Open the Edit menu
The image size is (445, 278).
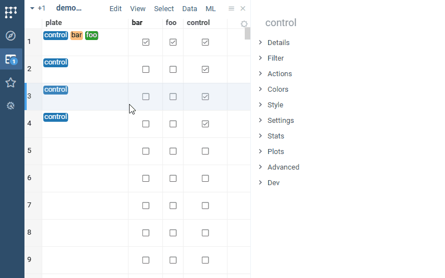tap(116, 9)
